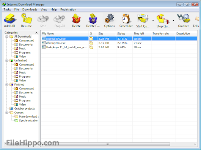This screenshot has height=150, width=201.
Task: Close the Categories panel
Action: (x=36, y=33)
